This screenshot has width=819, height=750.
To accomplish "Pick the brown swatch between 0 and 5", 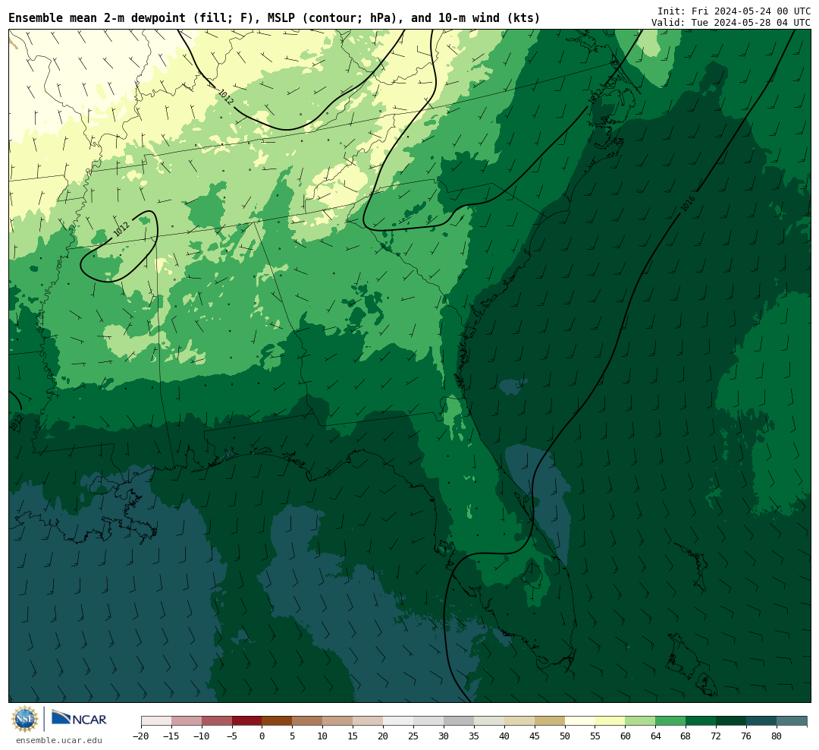I will 278,721.
